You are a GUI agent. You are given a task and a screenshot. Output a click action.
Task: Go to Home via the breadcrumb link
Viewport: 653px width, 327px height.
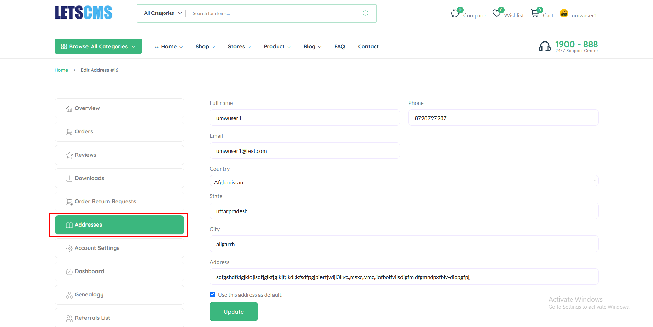click(x=61, y=70)
